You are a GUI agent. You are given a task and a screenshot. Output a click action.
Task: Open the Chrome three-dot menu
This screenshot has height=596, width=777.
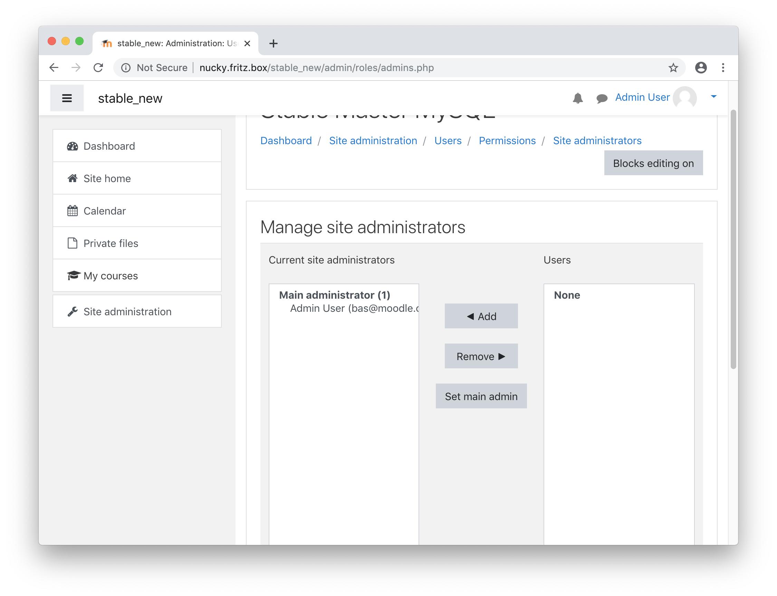pyautogui.click(x=723, y=67)
